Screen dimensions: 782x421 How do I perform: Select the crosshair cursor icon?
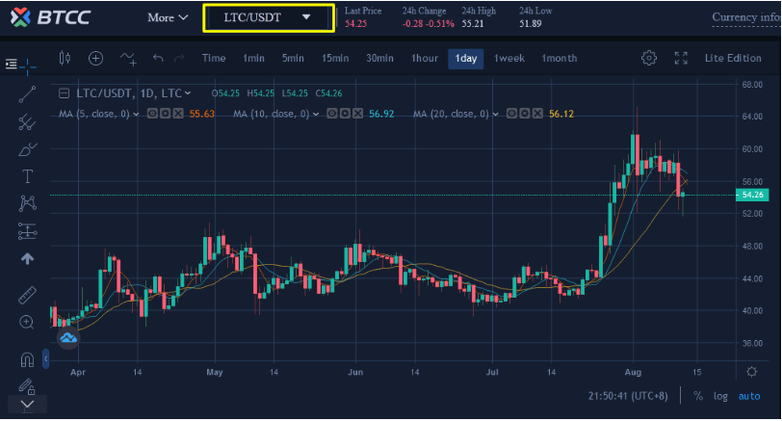[29, 65]
